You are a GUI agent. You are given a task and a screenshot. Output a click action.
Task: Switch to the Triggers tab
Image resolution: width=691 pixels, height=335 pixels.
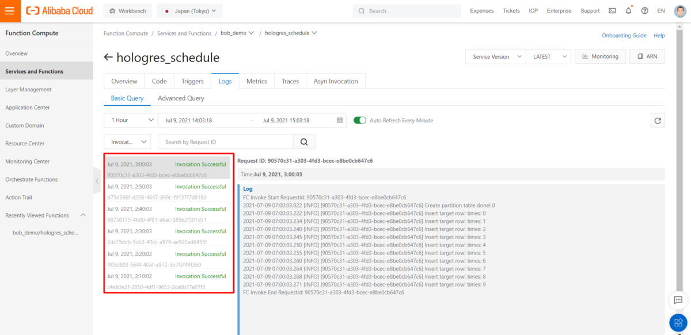(x=192, y=81)
